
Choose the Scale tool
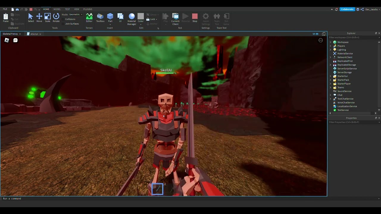pos(48,18)
